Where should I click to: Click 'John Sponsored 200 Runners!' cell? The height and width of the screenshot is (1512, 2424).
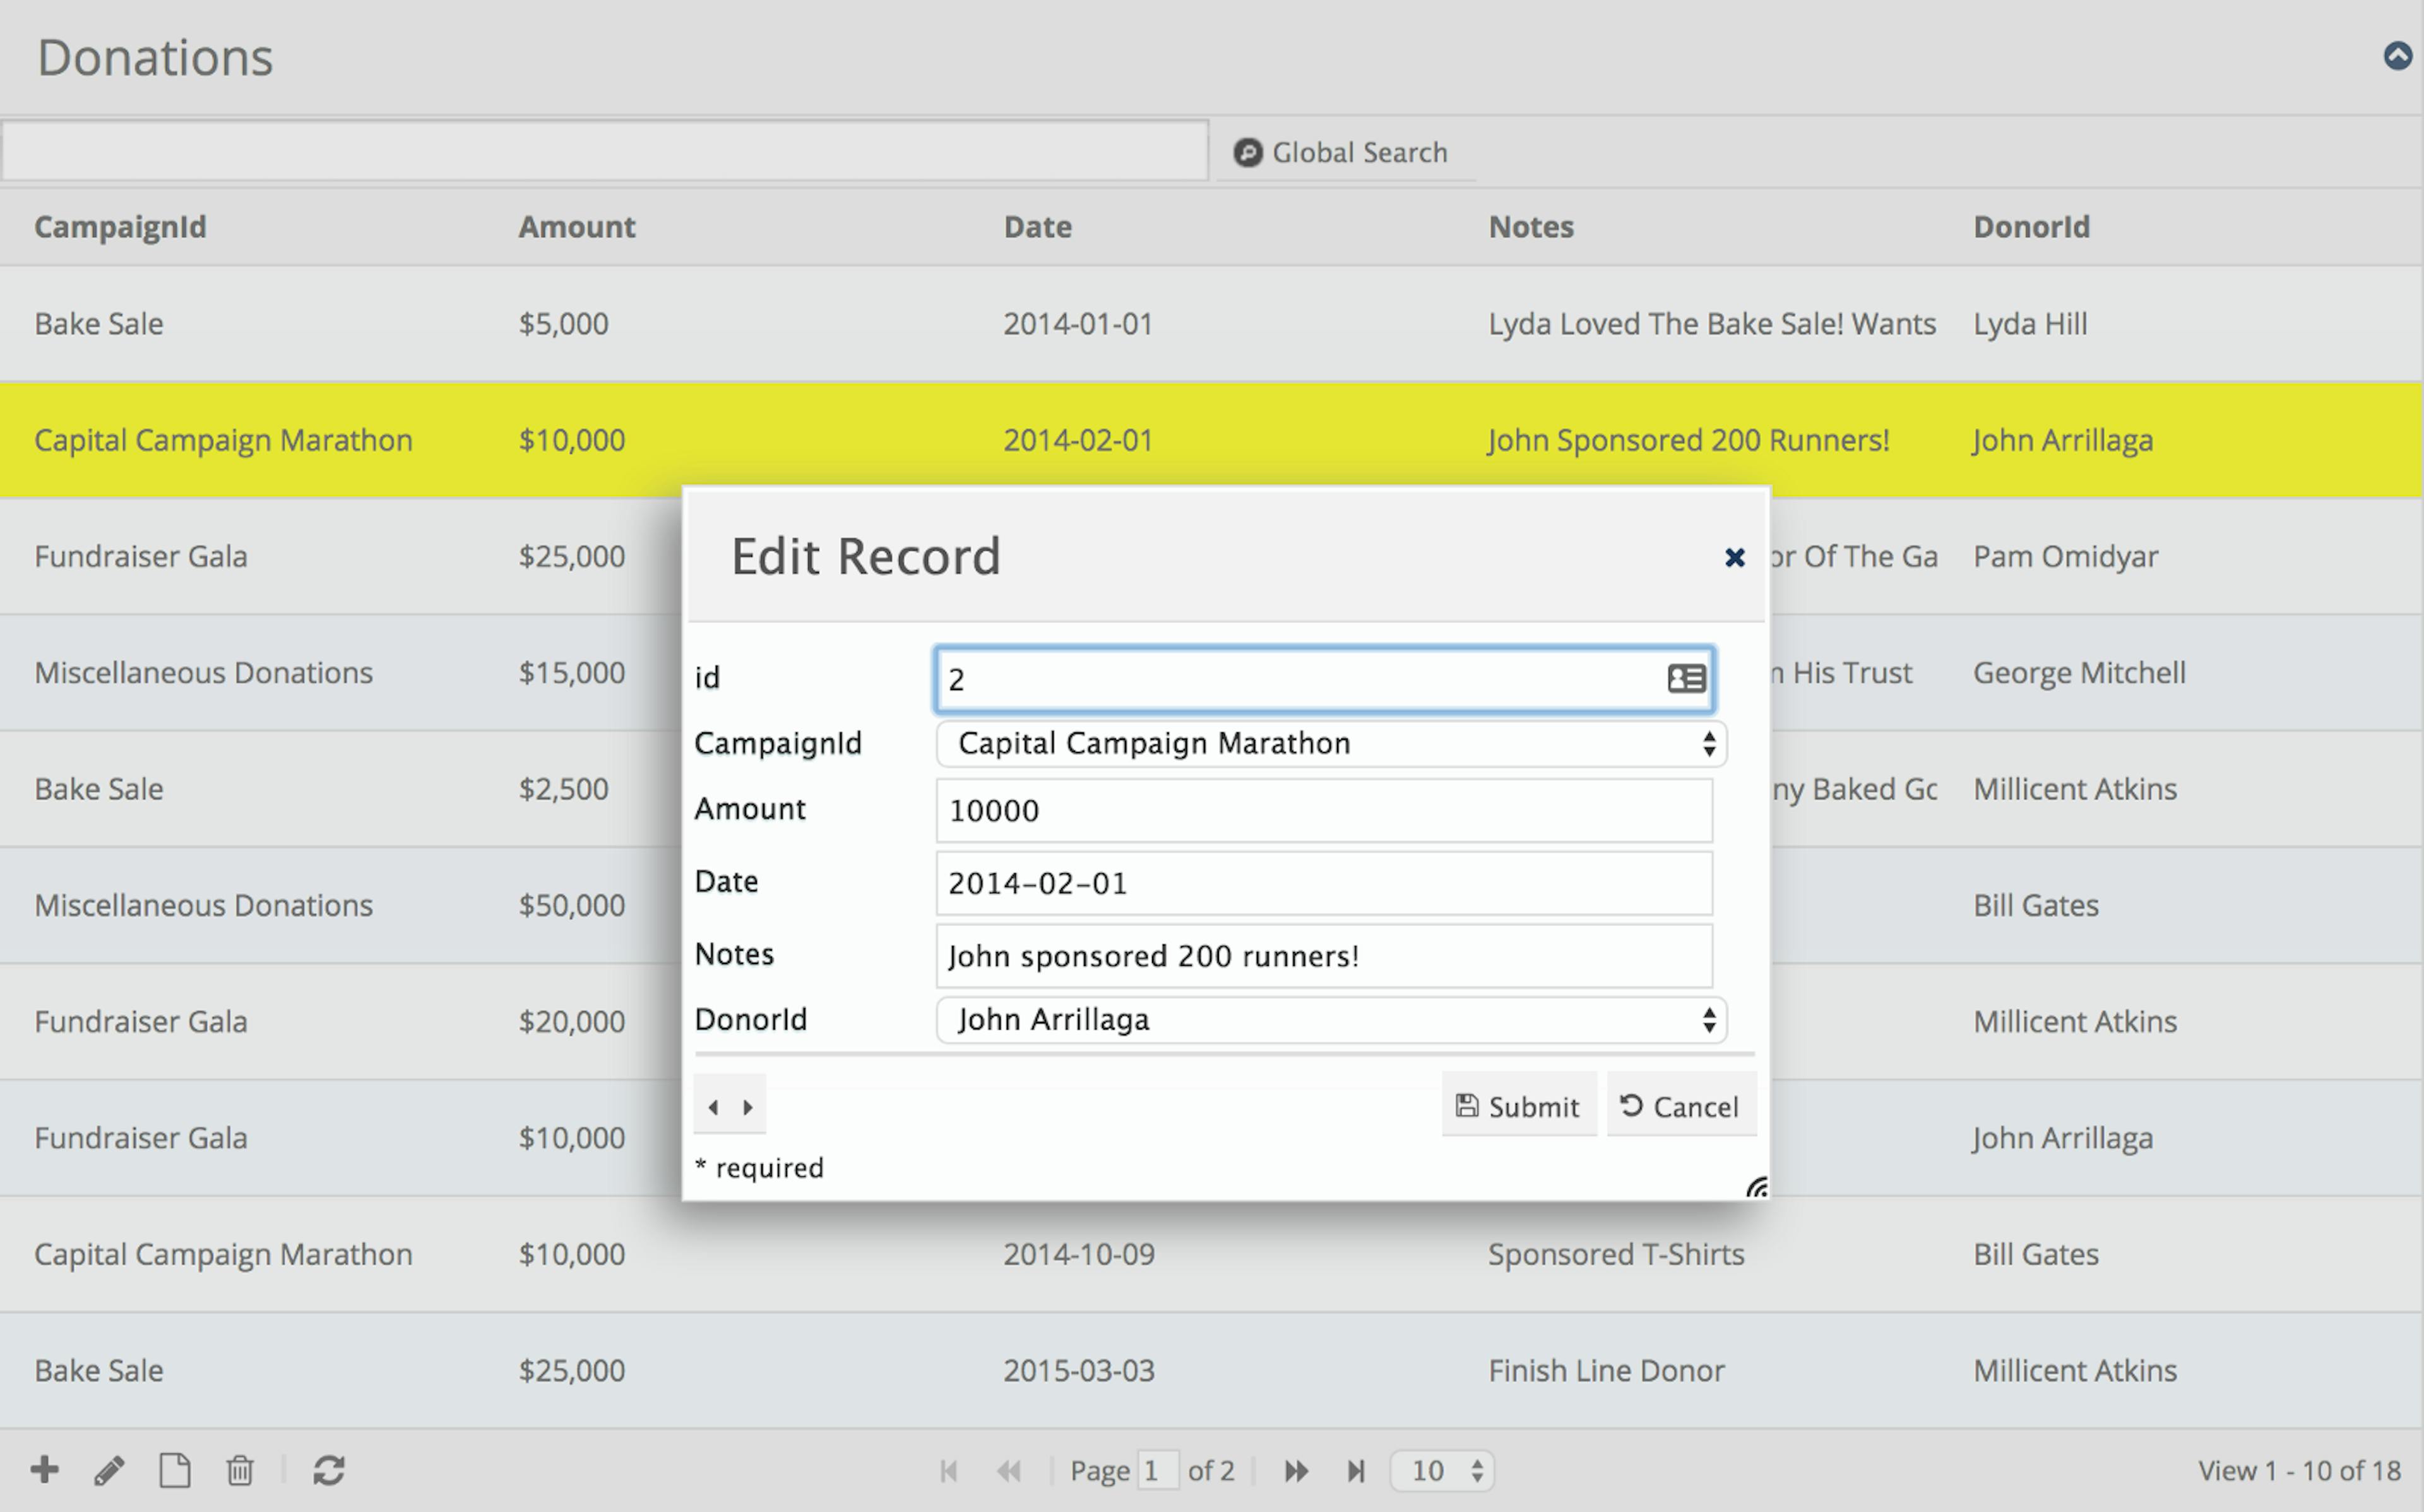tap(1689, 441)
